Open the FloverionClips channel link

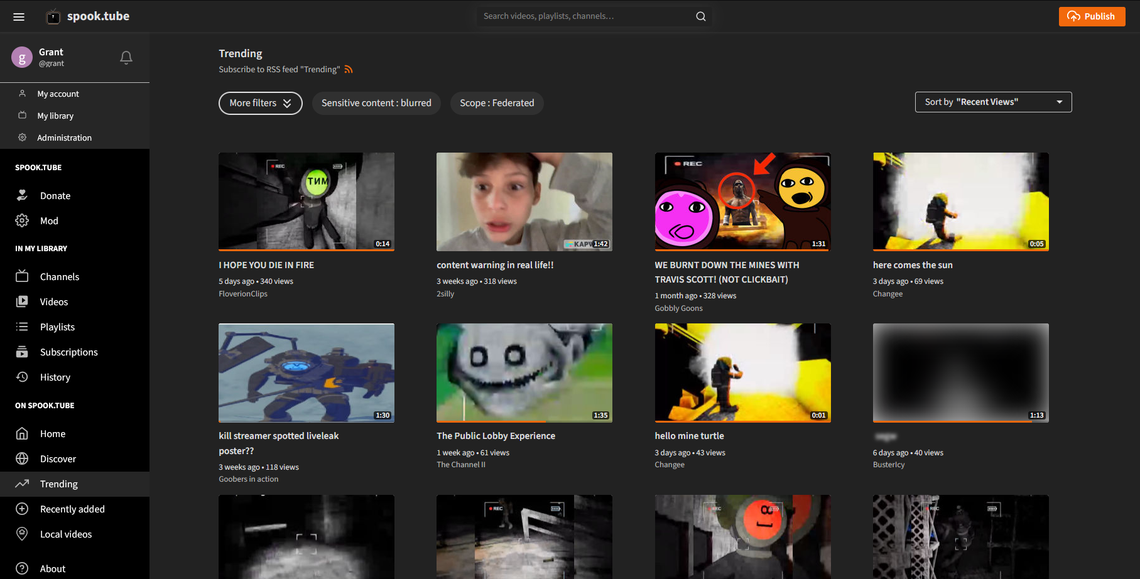(x=243, y=294)
